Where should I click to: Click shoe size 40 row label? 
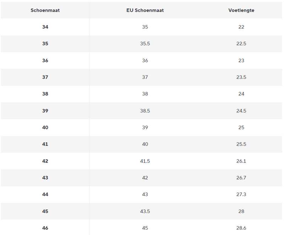coord(45,127)
